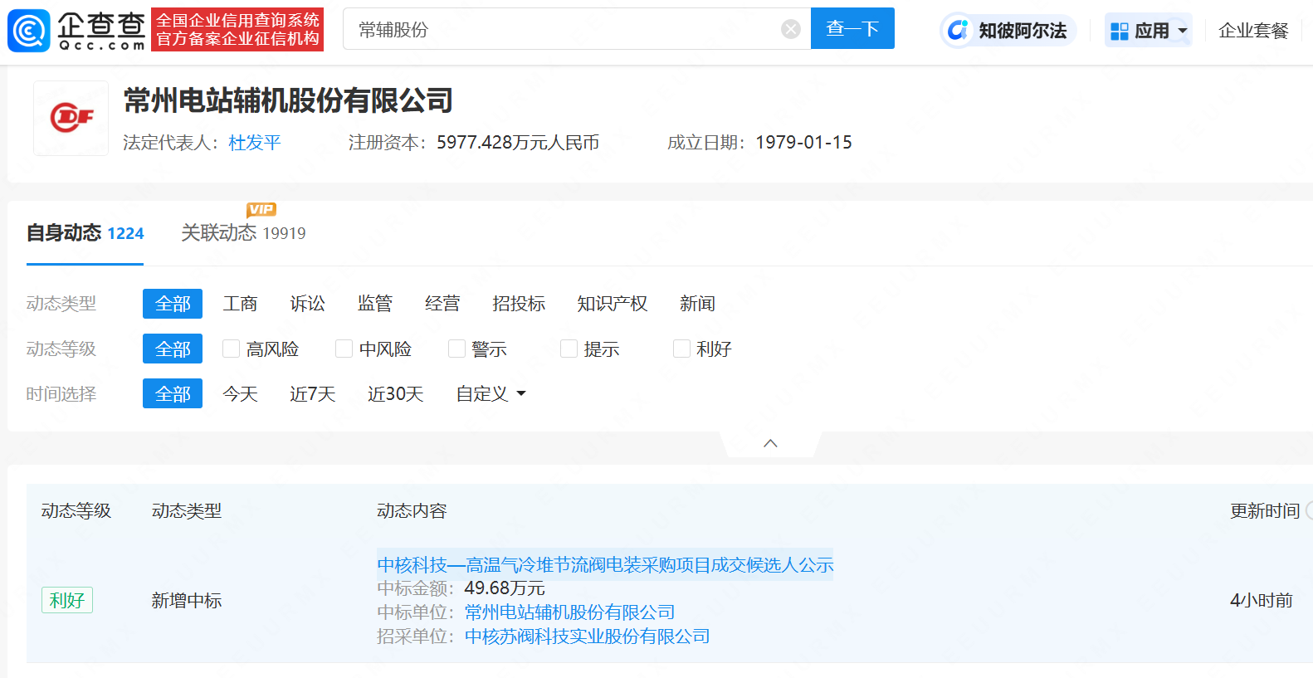
Task: Filter dynamics by 监管
Action: click(374, 304)
